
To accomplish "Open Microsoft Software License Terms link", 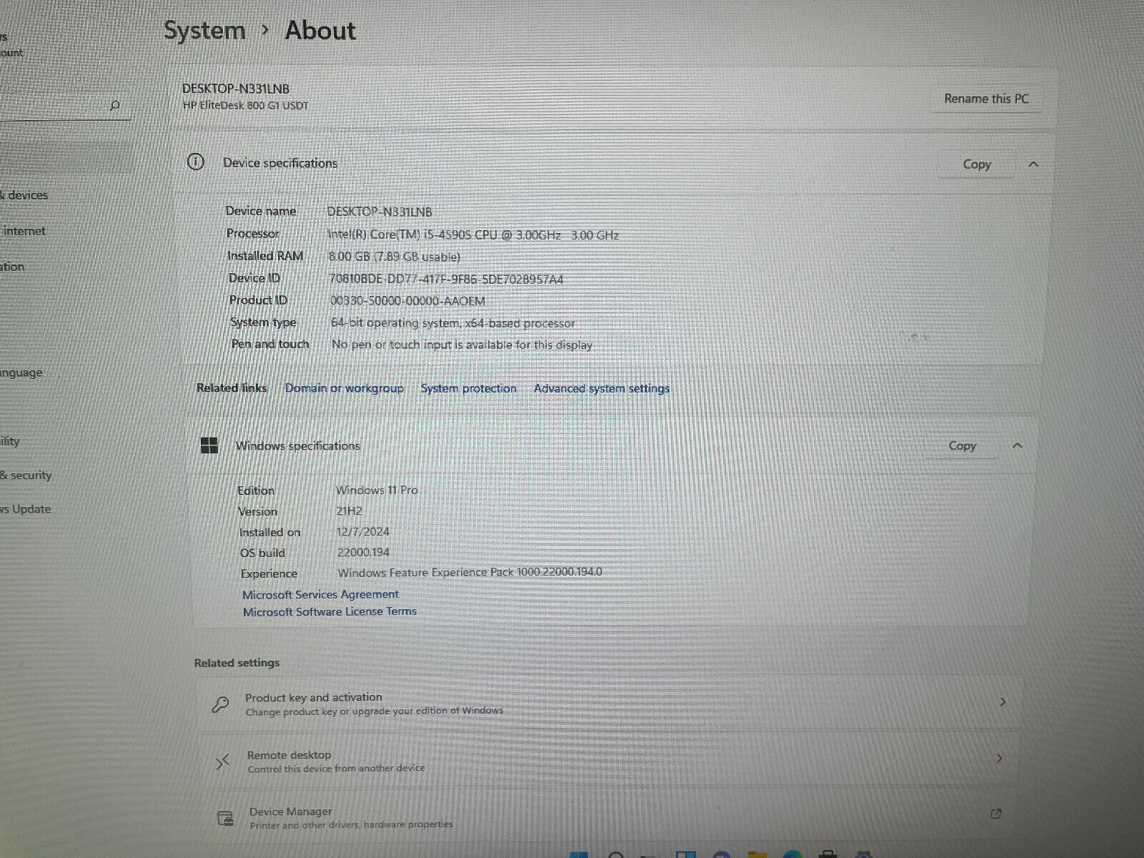I will tap(330, 611).
